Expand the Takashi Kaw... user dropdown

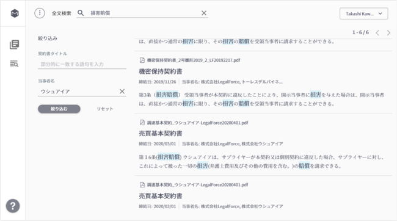tap(364, 13)
